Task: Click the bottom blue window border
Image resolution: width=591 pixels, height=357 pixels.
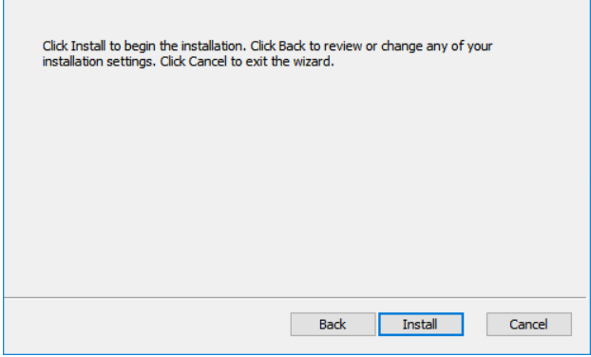Action: (x=295, y=354)
